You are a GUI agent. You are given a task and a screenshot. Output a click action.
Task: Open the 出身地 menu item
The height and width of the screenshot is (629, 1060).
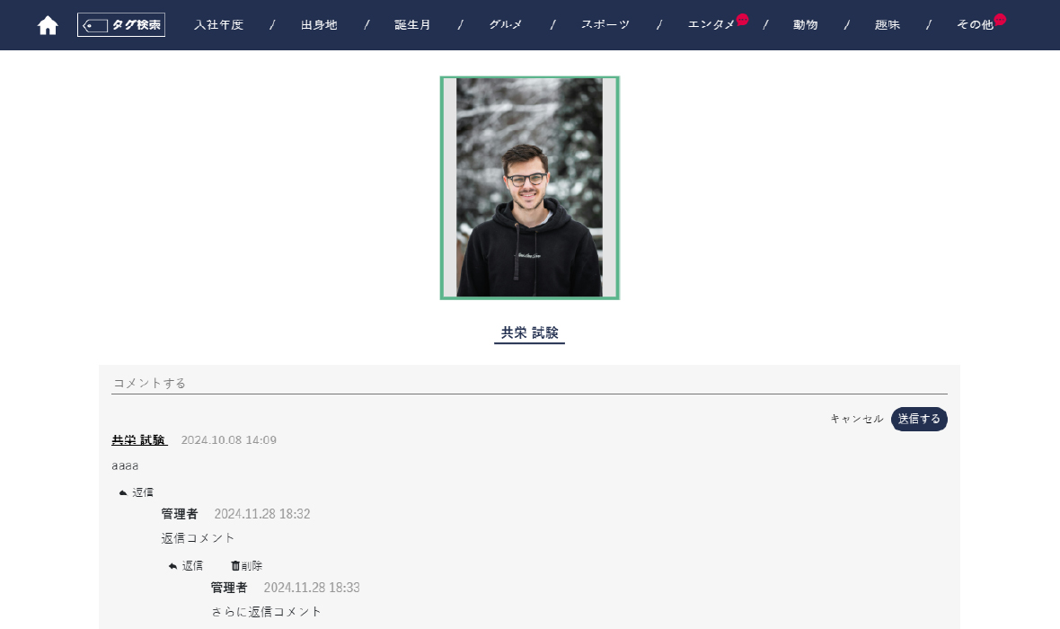(x=319, y=25)
